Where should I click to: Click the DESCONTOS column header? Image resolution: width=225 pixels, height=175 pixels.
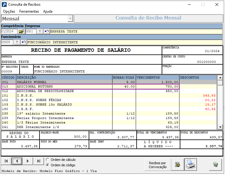(x=198, y=78)
